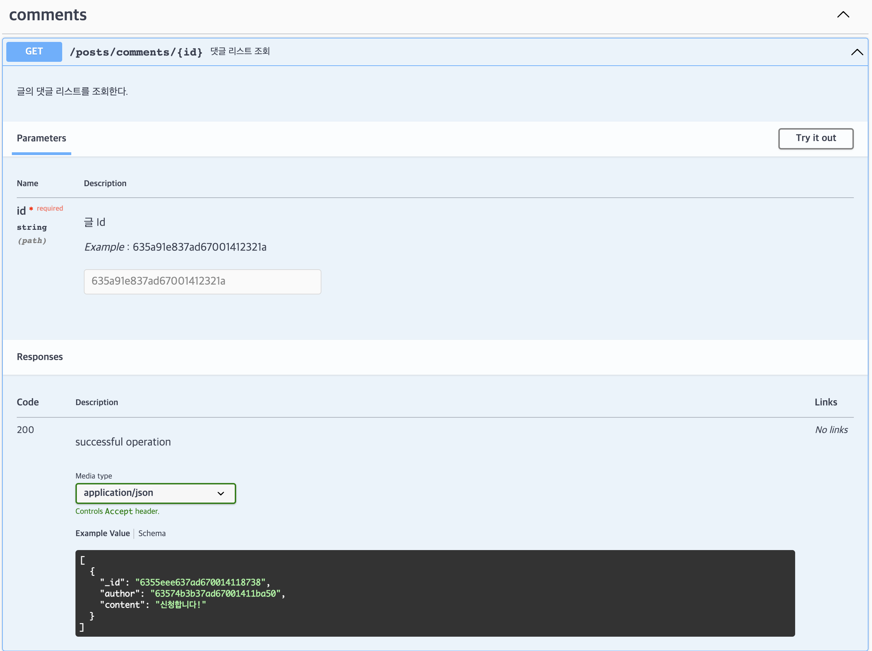
Task: Select the Example Value tab
Action: (102, 533)
